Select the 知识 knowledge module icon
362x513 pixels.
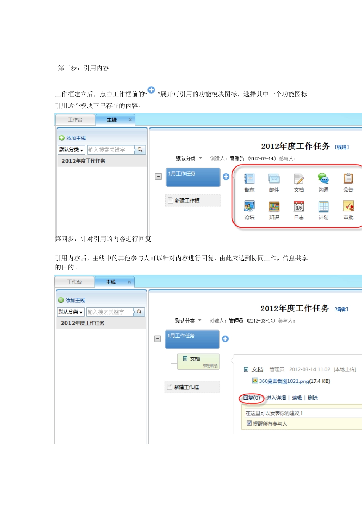pos(274,206)
